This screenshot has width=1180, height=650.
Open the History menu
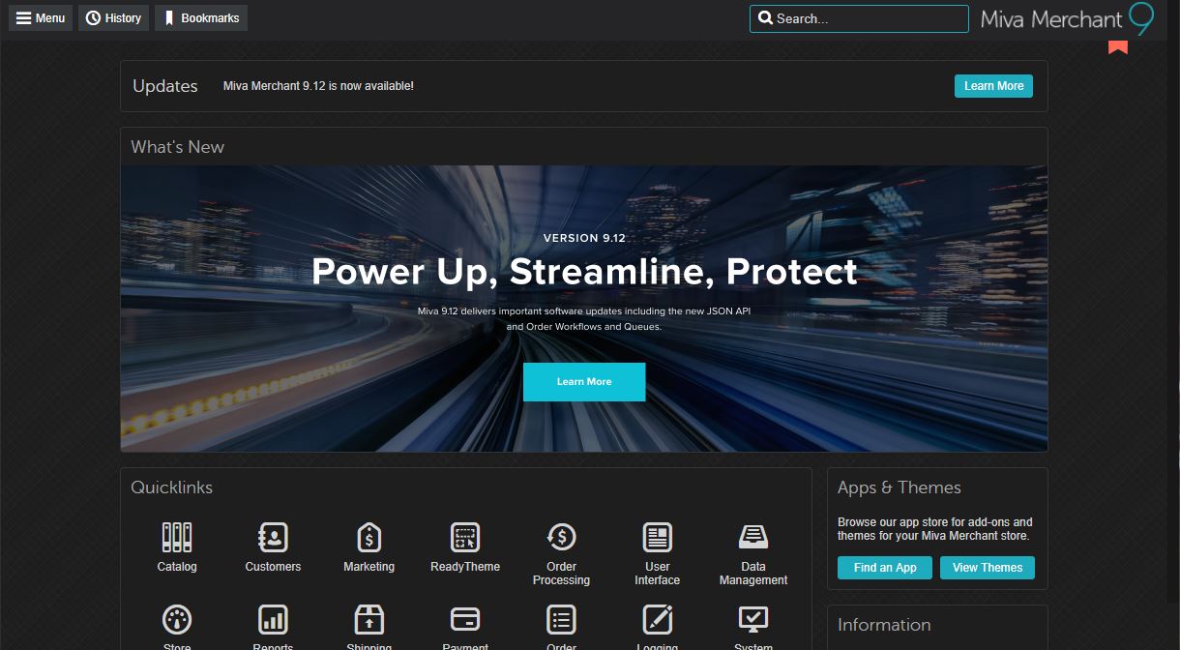(x=113, y=18)
